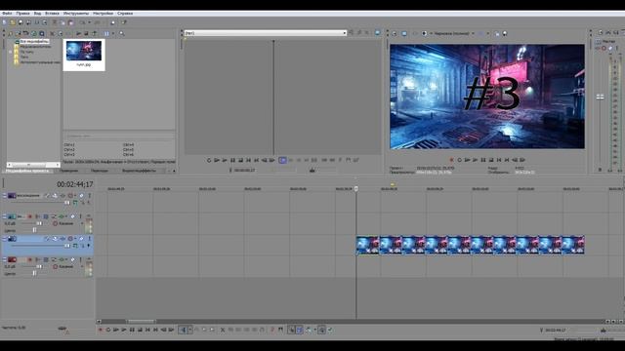
Task: Toggle Loop Playback in the bottom transport bar
Action: coord(108,330)
